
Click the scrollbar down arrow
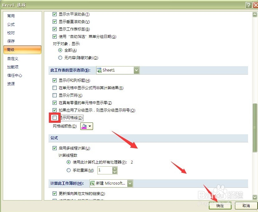pos(255,197)
